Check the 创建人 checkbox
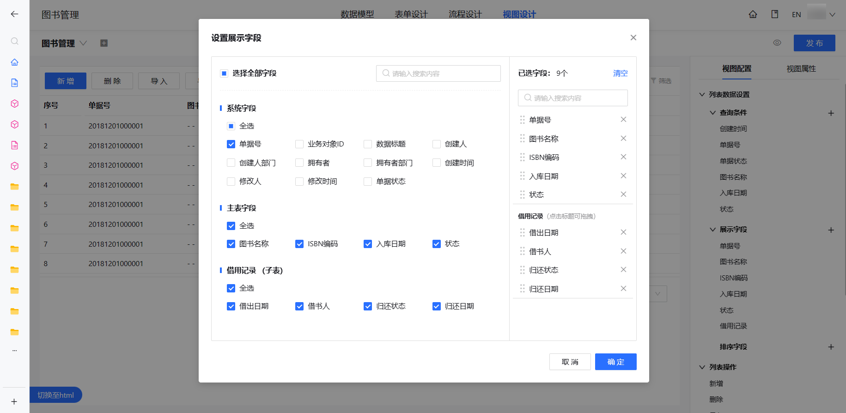 [437, 144]
